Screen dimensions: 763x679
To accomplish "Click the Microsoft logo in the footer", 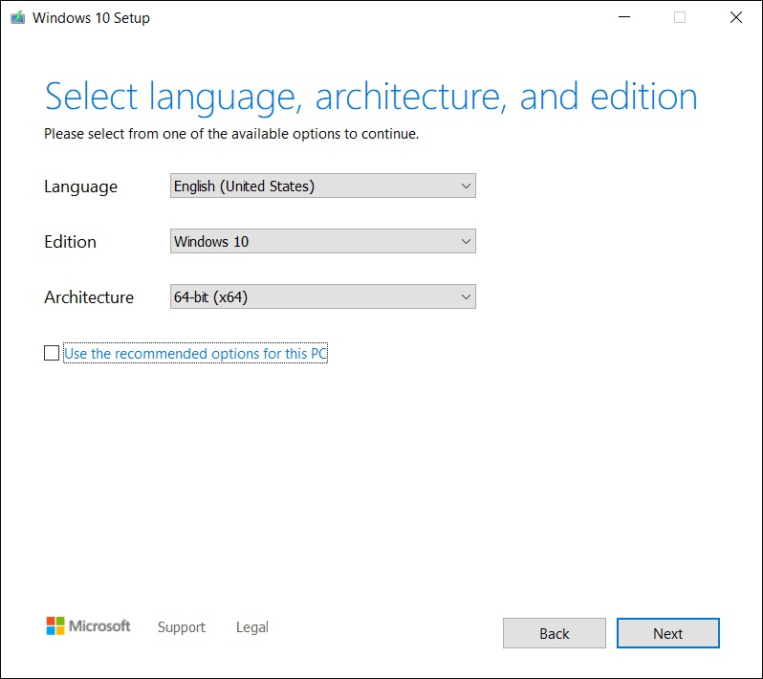I will 88,626.
